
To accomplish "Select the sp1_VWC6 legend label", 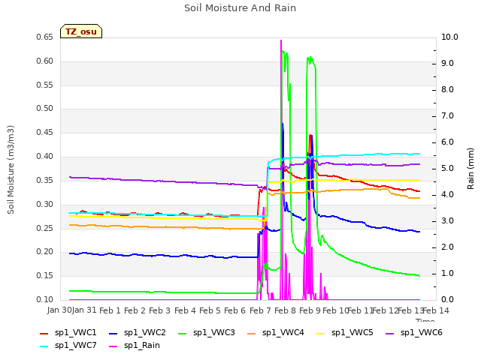I will pos(422,333).
